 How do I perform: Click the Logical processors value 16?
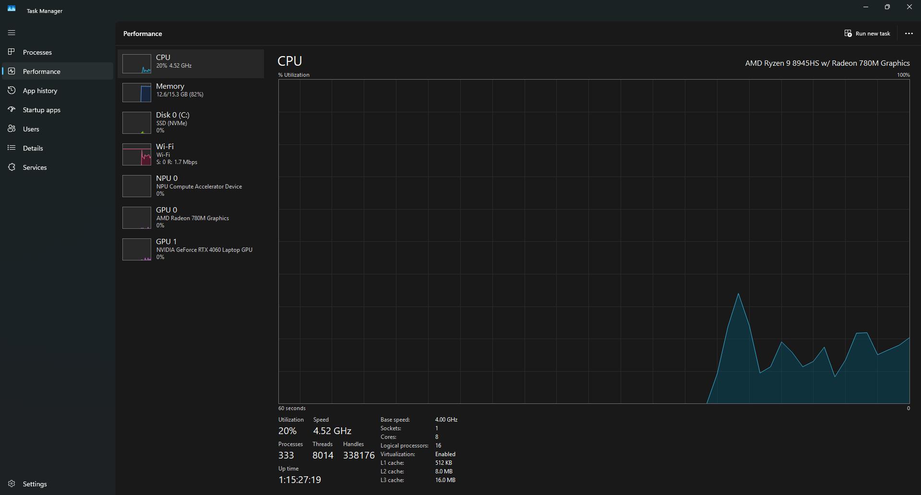coord(438,446)
